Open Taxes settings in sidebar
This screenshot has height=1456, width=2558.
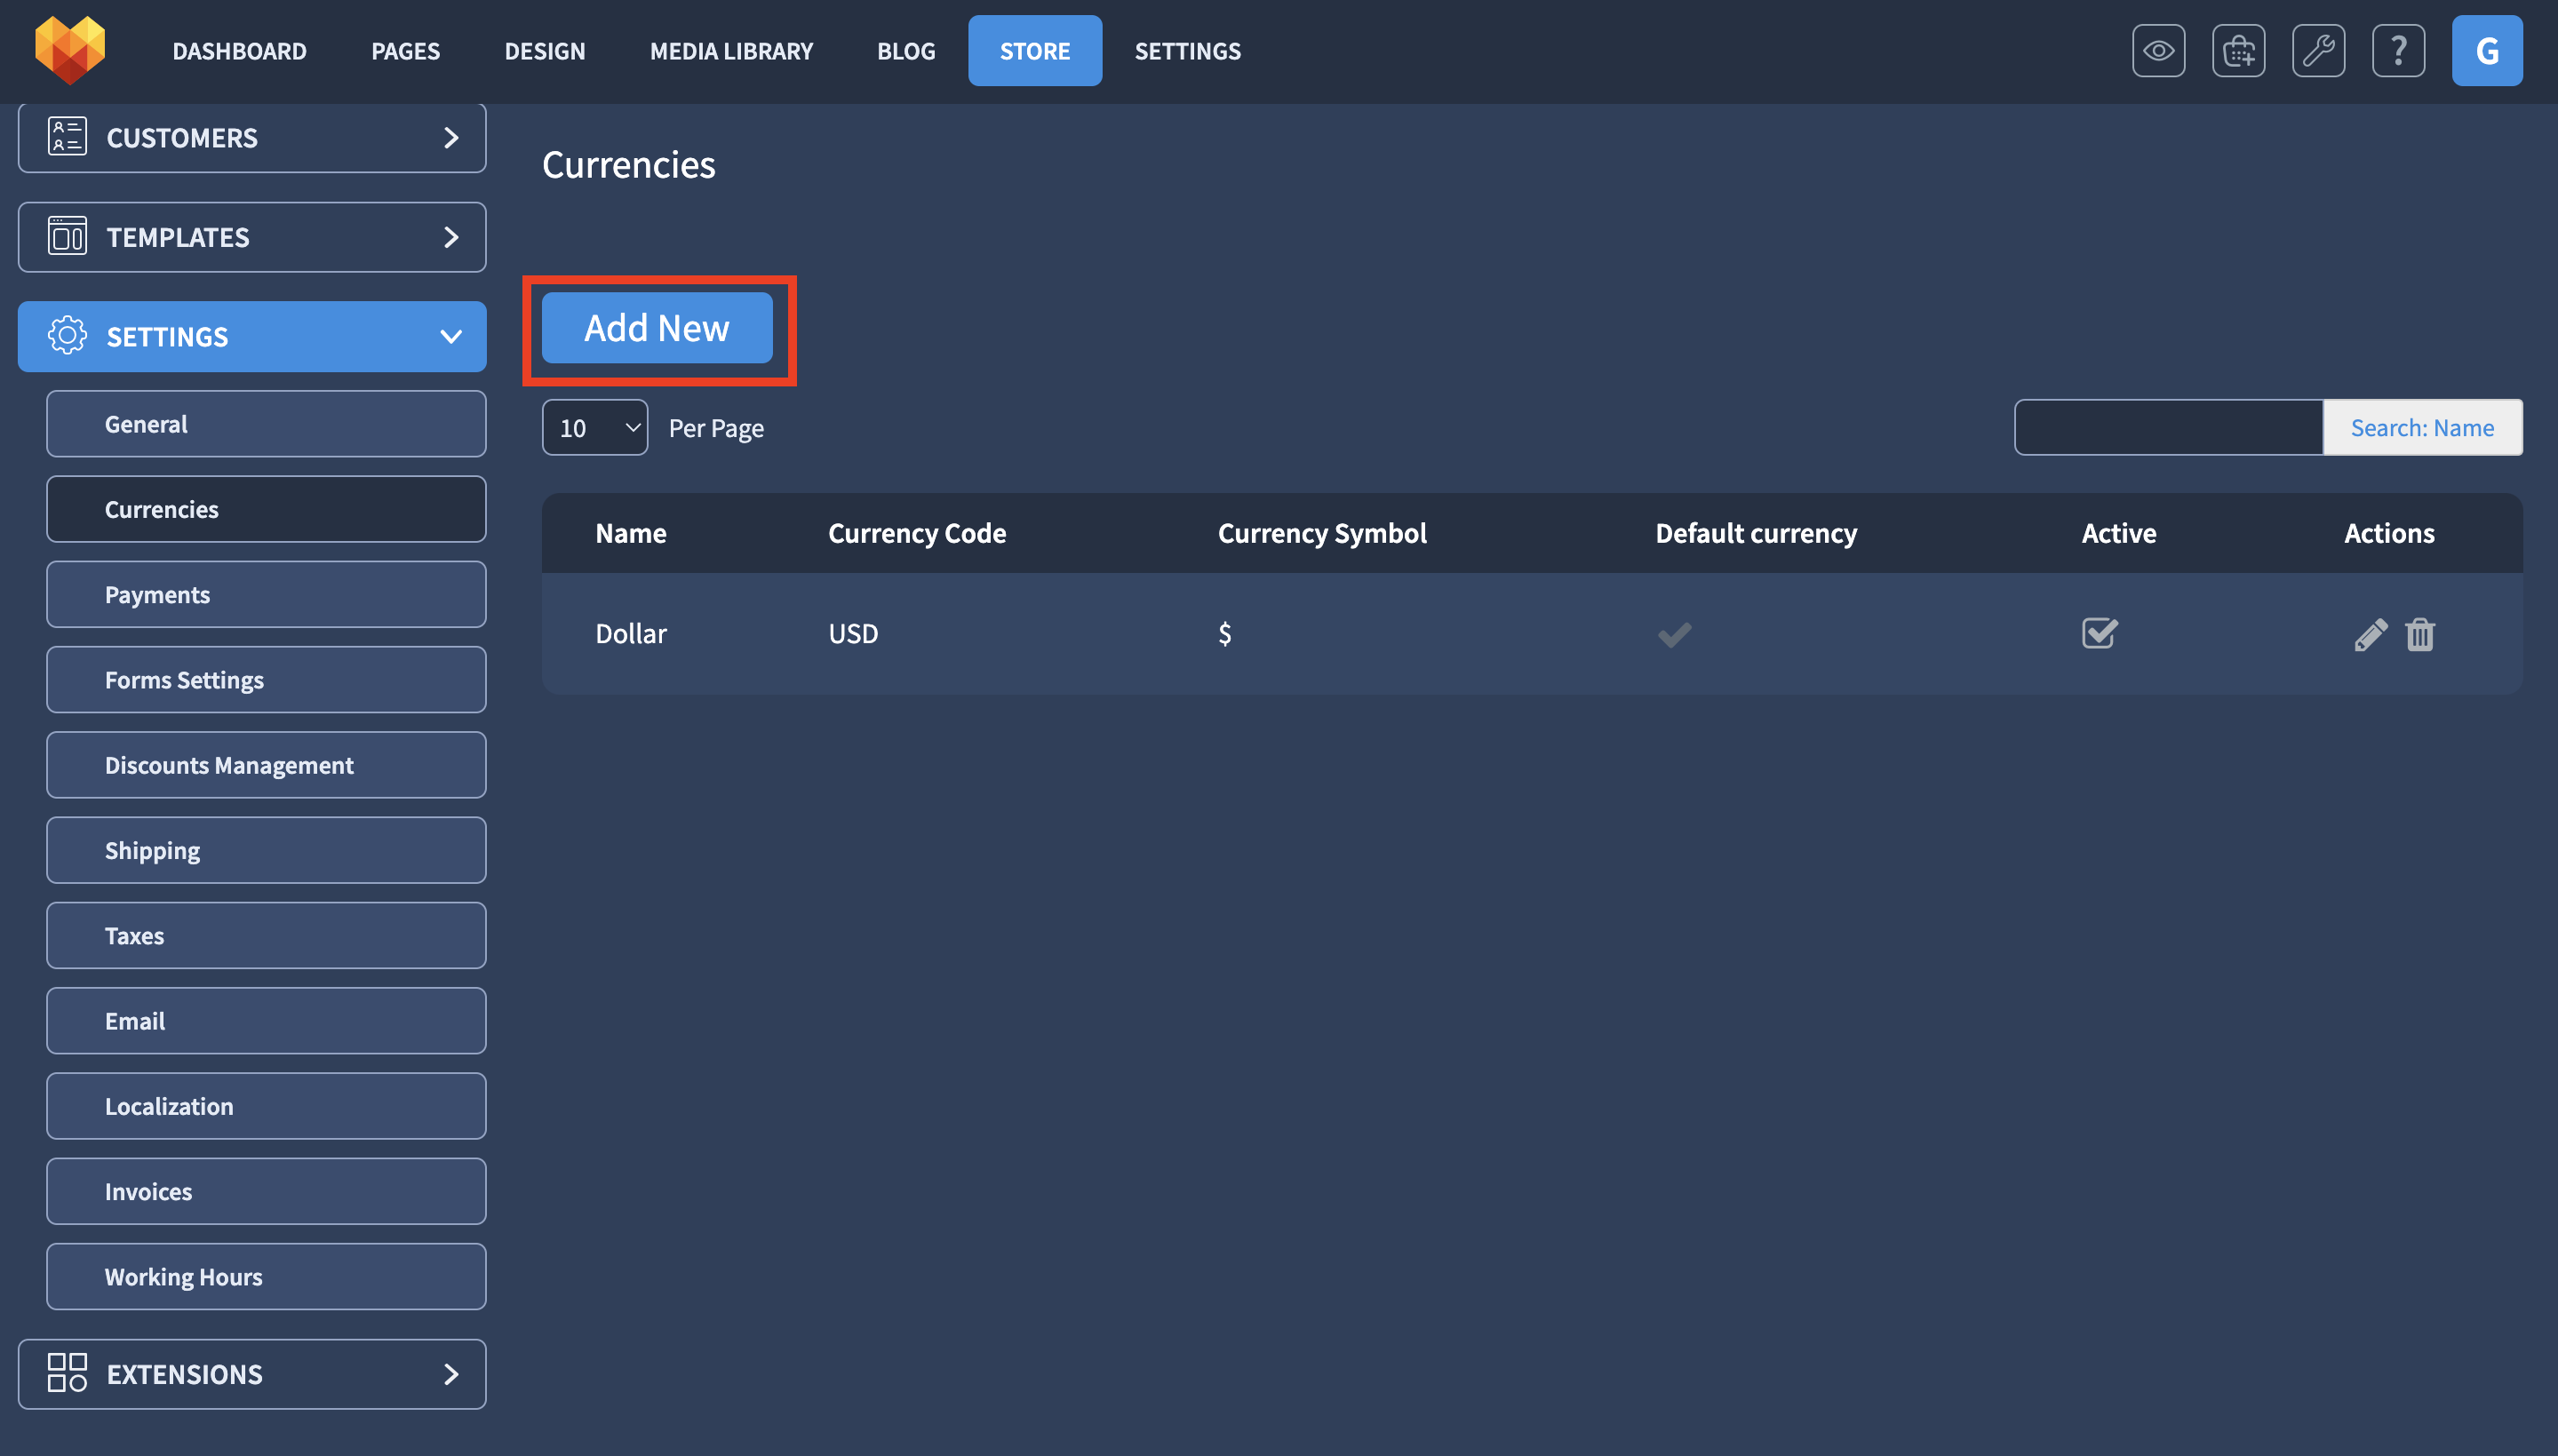(266, 935)
